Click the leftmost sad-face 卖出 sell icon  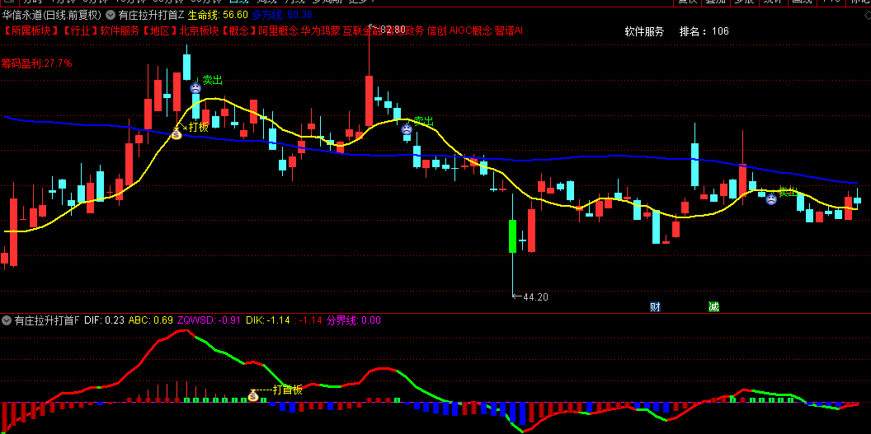click(195, 87)
